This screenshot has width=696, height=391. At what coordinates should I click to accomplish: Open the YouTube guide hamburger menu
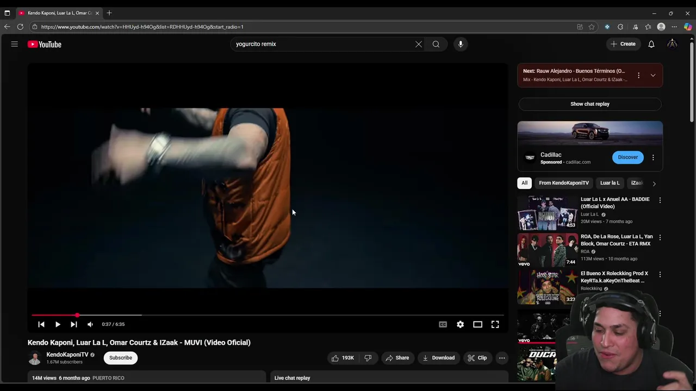pos(15,44)
